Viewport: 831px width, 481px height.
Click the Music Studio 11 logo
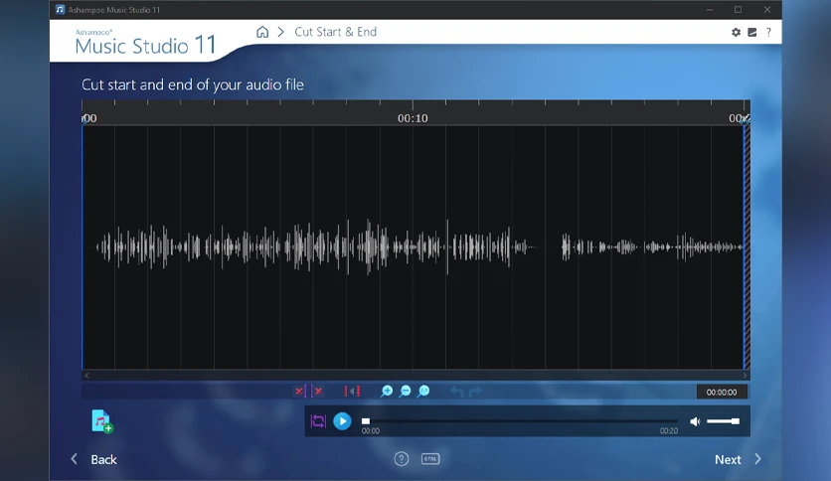(x=145, y=43)
